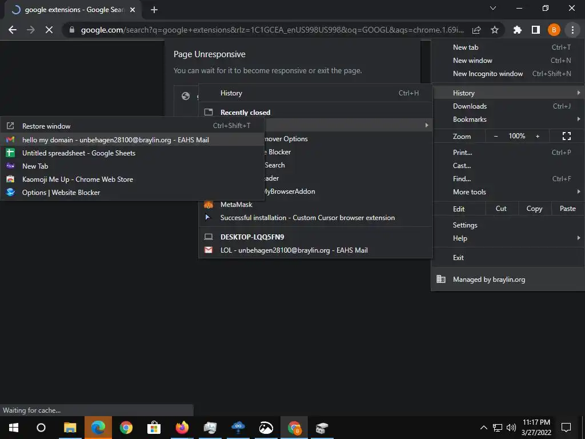Click the lock icon in the address bar
The width and height of the screenshot is (585, 439).
tap(72, 30)
